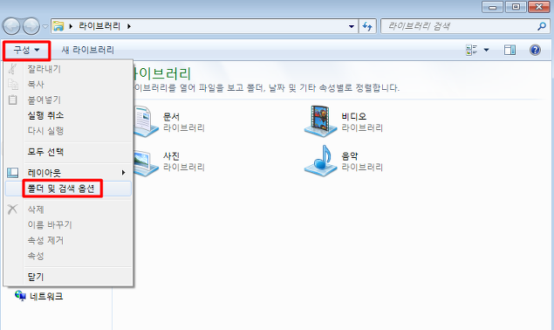Click the Forward navigation arrow
This screenshot has height=330, width=554.
tap(31, 26)
